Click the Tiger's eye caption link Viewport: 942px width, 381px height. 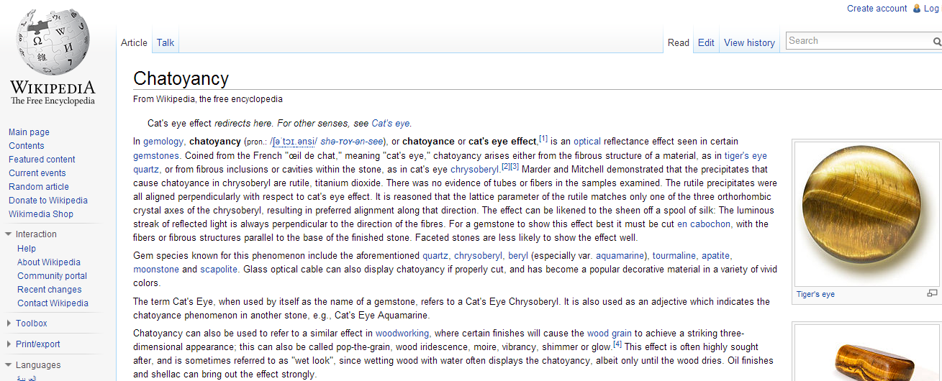[x=815, y=294]
